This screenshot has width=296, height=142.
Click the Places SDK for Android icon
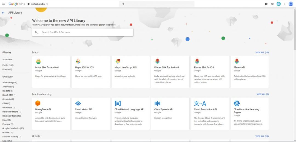[x=157, y=61]
